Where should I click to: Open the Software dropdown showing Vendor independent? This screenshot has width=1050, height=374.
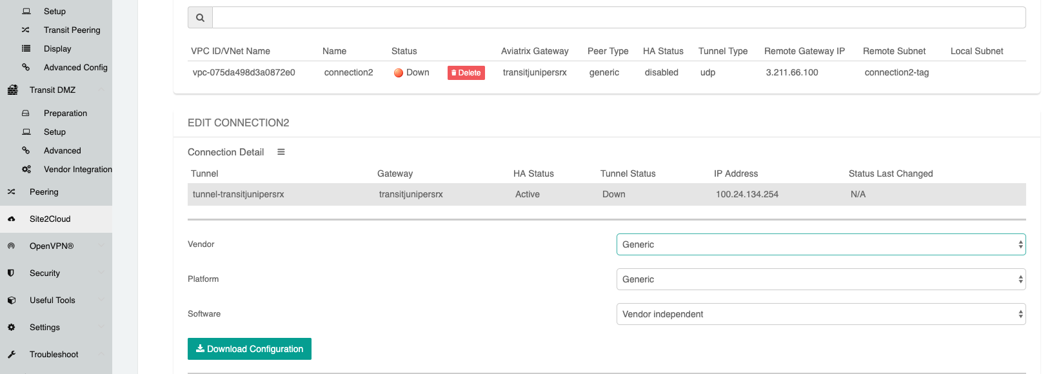pyautogui.click(x=820, y=315)
